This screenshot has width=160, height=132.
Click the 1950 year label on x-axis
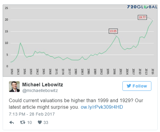pos(11,71)
